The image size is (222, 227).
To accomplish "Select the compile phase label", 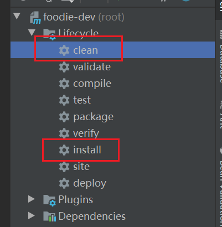I will point(92,84).
